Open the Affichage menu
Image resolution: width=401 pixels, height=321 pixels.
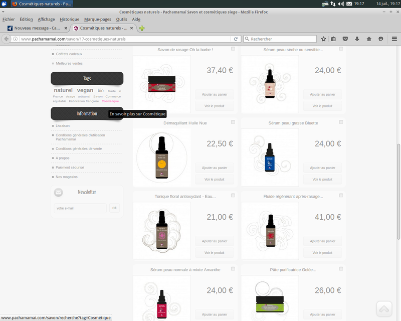[46, 19]
